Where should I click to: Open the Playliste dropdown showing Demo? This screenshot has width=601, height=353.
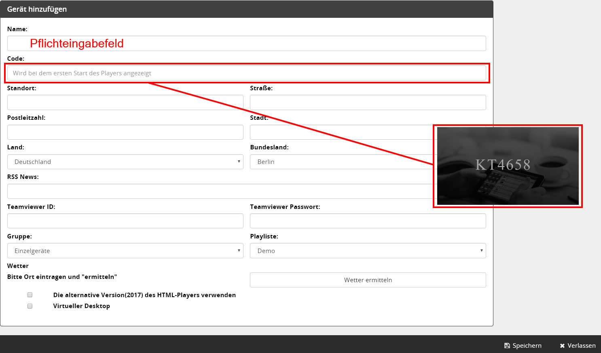(368, 251)
